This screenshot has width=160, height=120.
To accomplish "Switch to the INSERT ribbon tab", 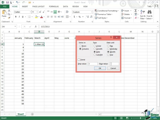I will pyautogui.click(x=25, y=6).
